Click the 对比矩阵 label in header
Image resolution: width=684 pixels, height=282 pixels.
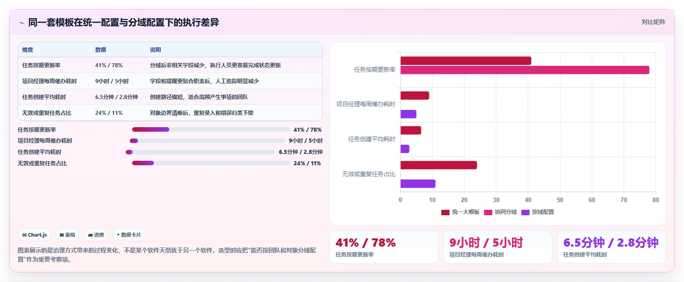(654, 22)
